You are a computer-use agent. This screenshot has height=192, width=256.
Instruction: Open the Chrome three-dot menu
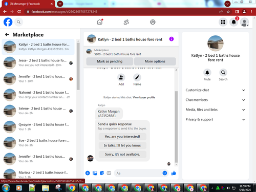pyautogui.click(x=251, y=12)
